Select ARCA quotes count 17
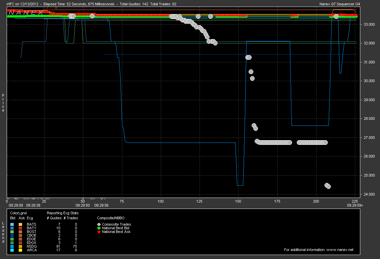The height and width of the screenshot is (259, 380). click(58, 250)
